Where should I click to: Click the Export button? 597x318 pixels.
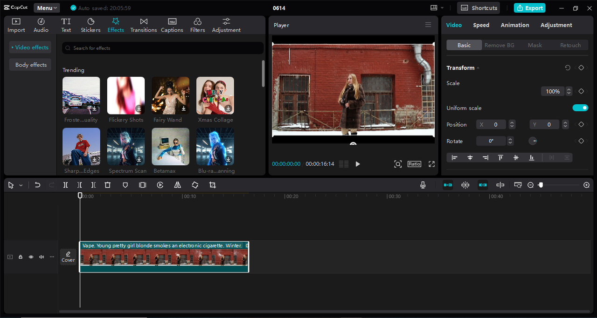529,8
